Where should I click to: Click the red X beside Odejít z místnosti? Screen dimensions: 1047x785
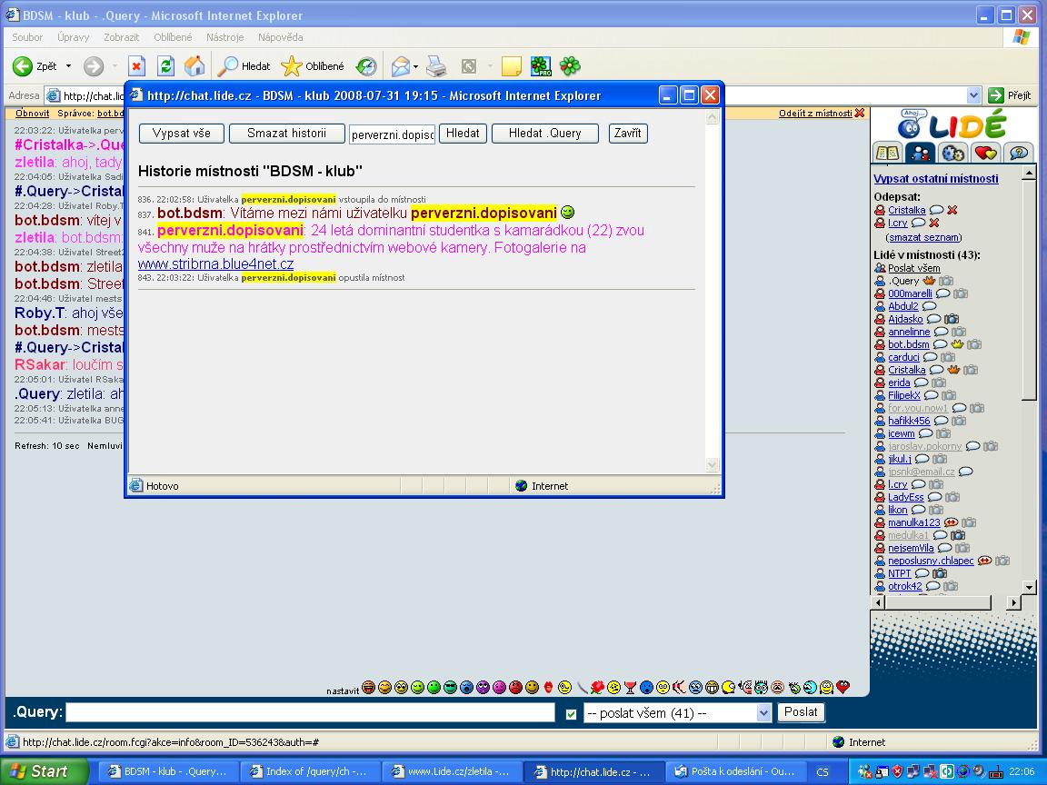click(x=860, y=113)
